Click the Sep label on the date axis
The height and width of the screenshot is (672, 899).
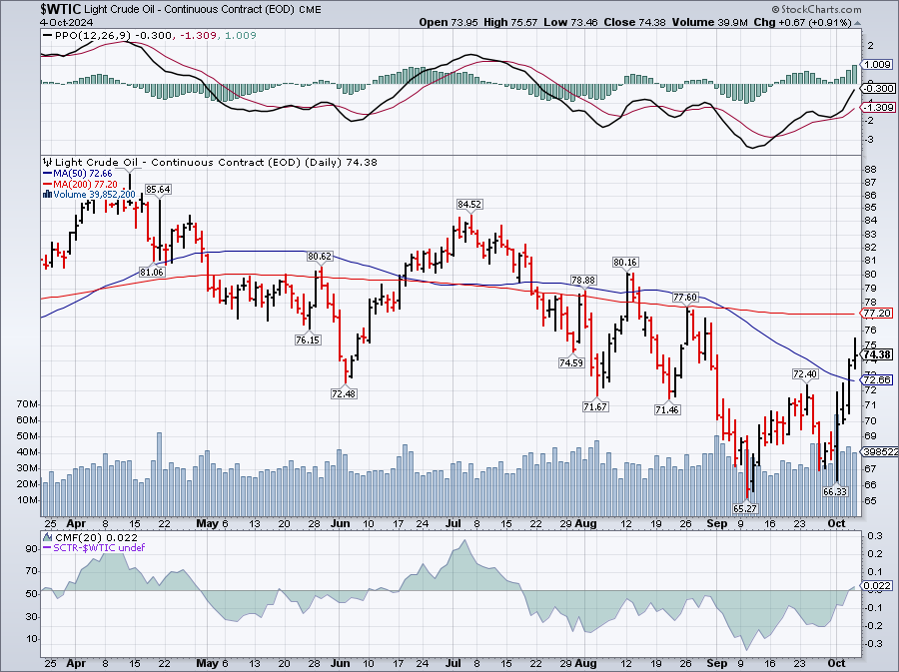pyautogui.click(x=716, y=522)
